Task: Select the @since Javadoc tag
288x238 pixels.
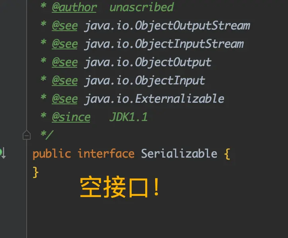Action: [x=71, y=117]
